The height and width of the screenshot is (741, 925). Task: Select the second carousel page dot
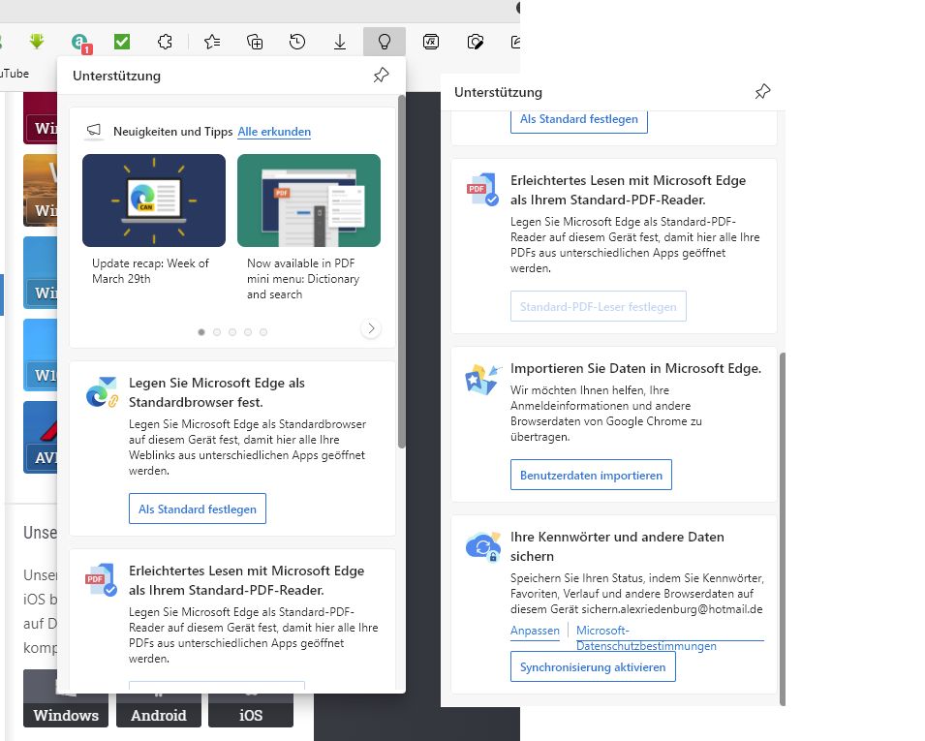point(217,332)
